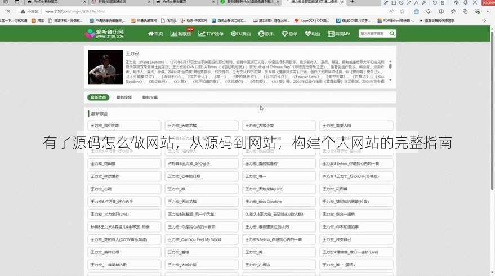Open 王力宏_你不知道的事 song
495x276 pixels.
[356, 227]
